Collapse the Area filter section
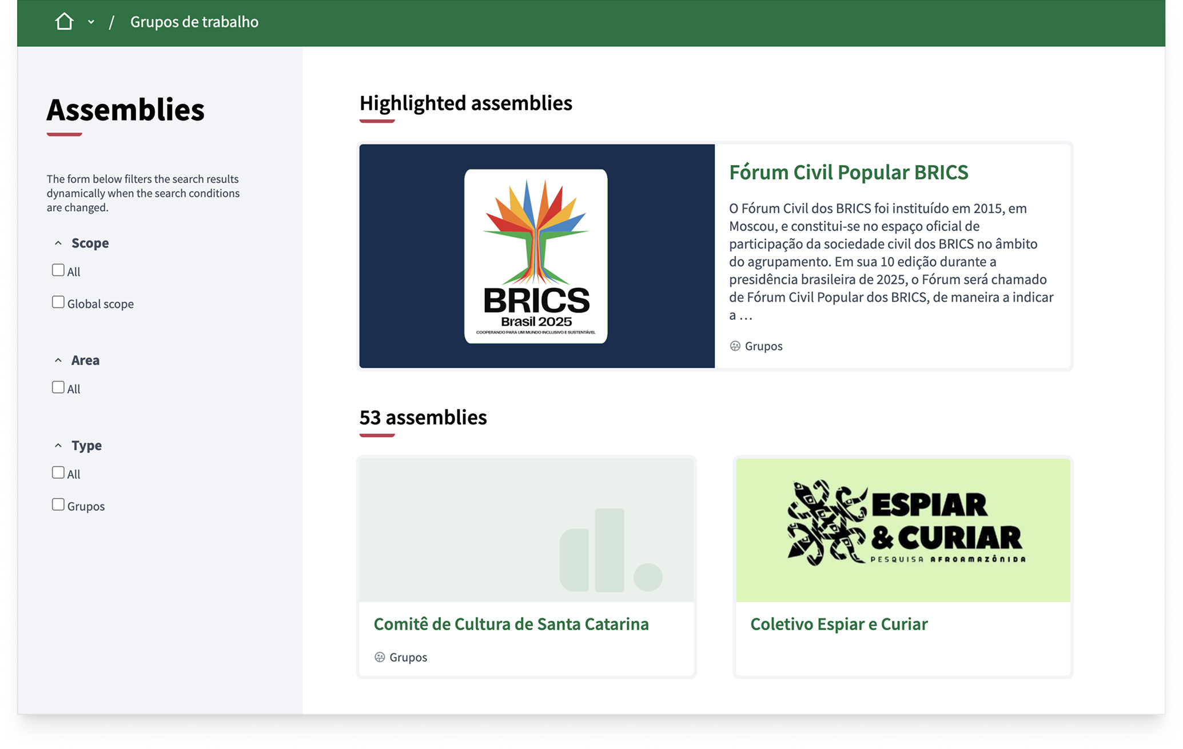Viewport: 1183px width, 749px height. point(58,360)
